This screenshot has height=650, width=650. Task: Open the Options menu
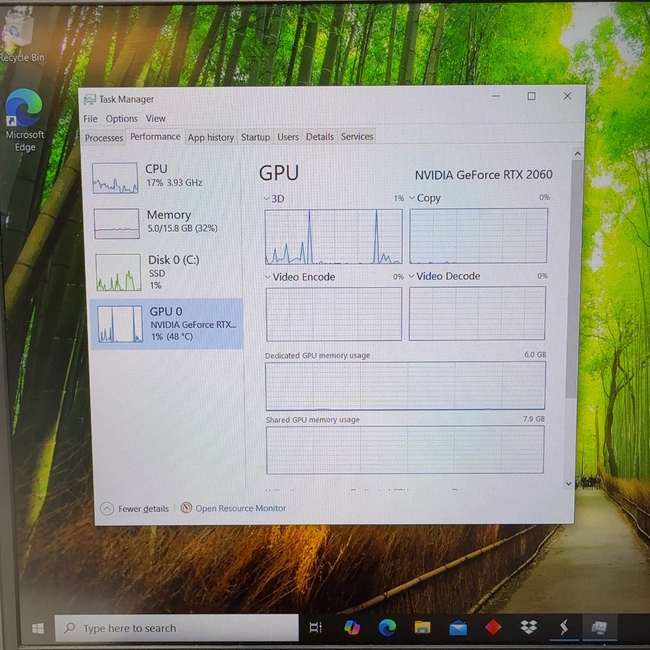click(x=121, y=118)
